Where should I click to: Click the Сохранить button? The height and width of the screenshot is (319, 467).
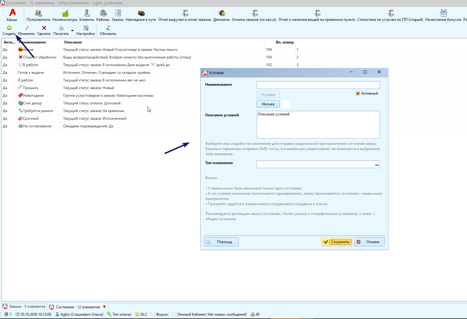click(337, 242)
